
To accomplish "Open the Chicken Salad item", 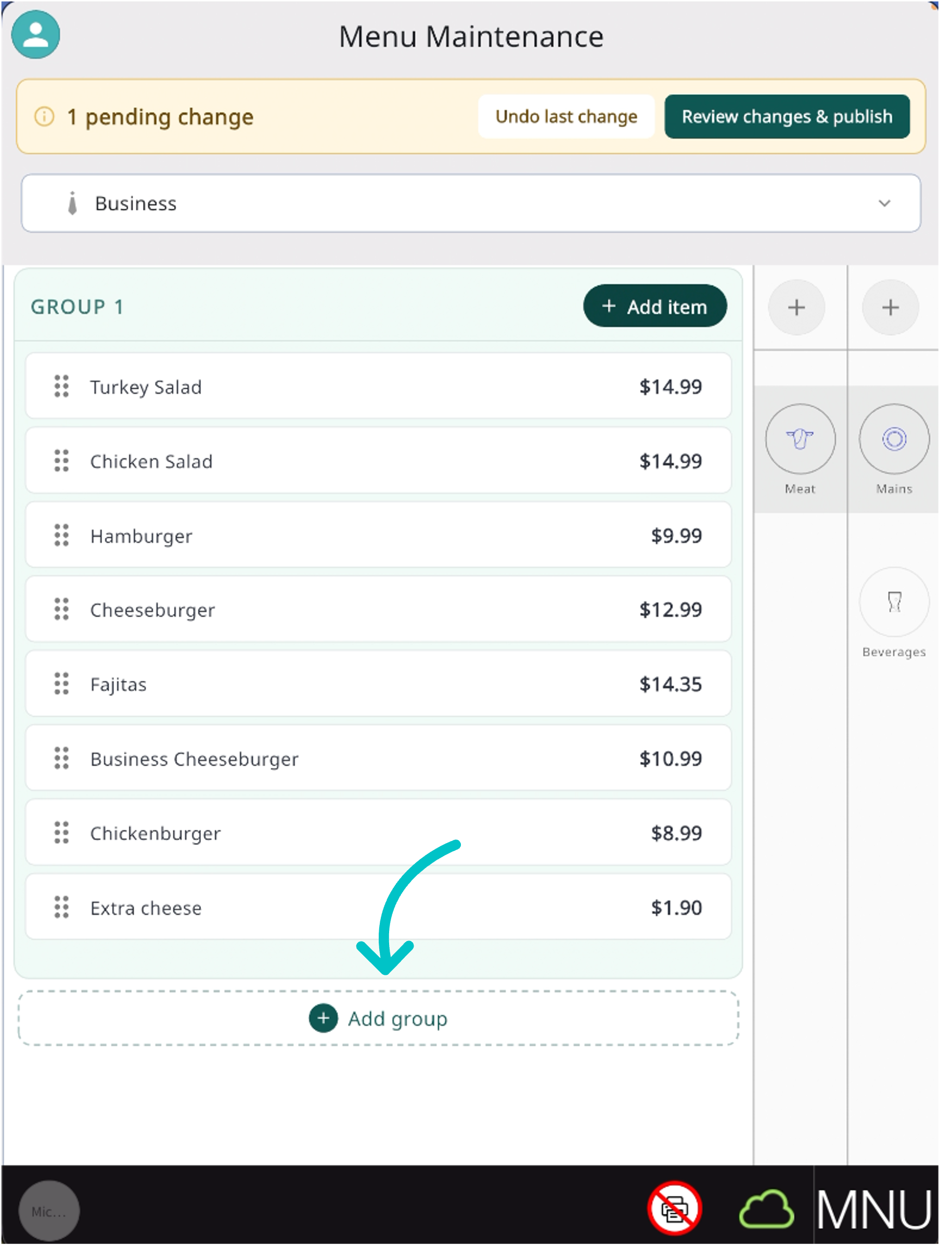I will (x=378, y=461).
